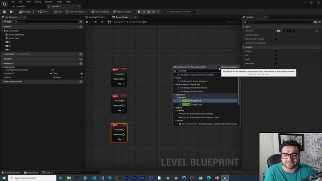Add a new event dispatcher plus icon

point(80,81)
